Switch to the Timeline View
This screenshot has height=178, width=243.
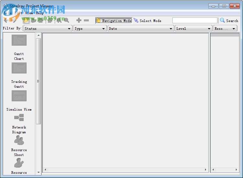[x=19, y=101]
